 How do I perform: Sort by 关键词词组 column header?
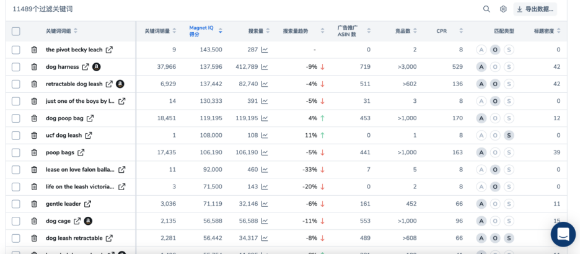[x=61, y=31]
